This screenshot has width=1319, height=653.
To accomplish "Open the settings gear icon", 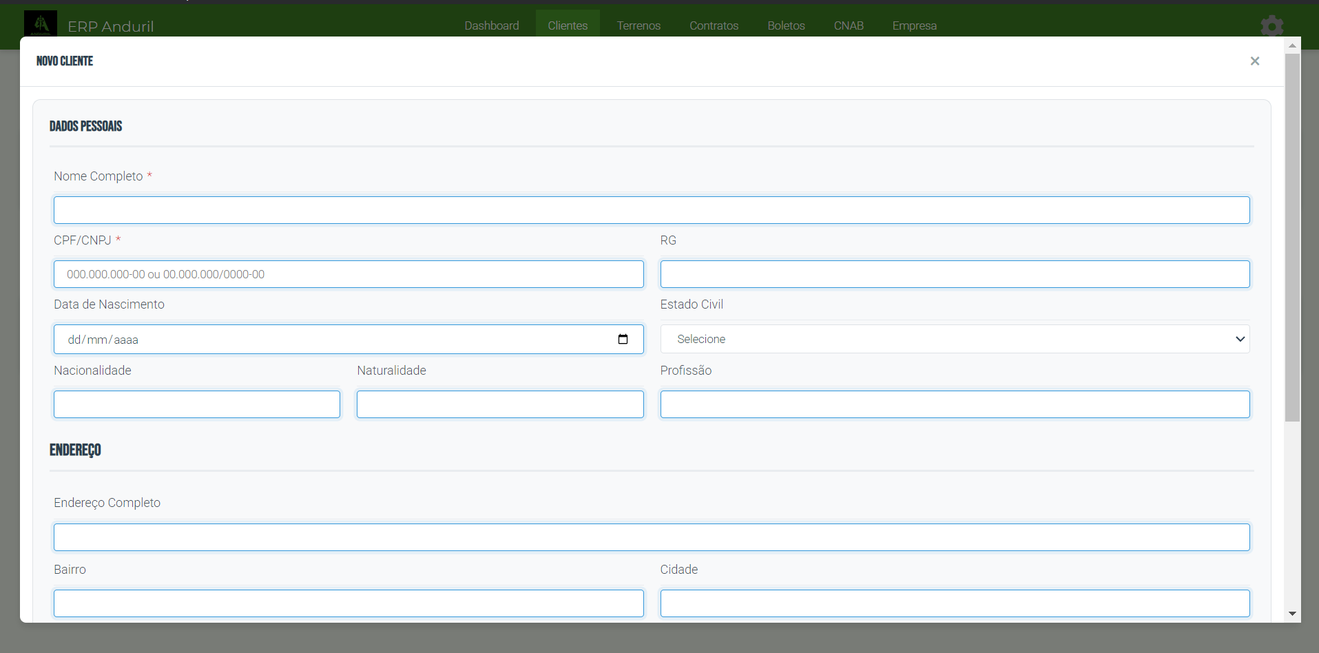I will [1271, 26].
